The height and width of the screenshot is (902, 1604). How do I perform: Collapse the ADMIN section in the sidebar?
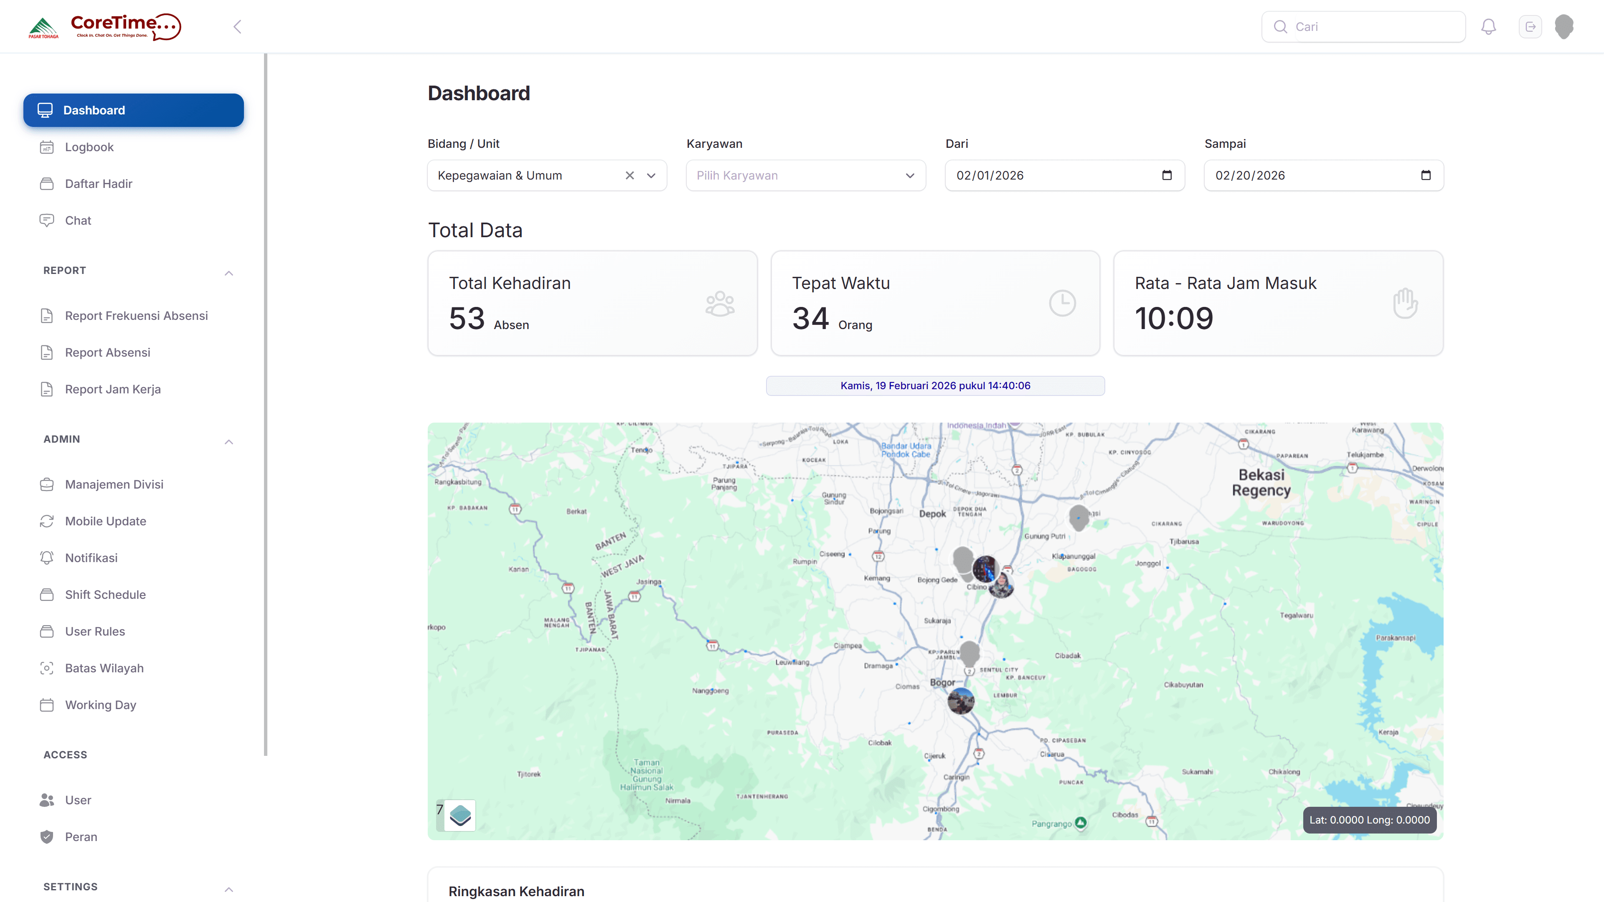click(228, 441)
